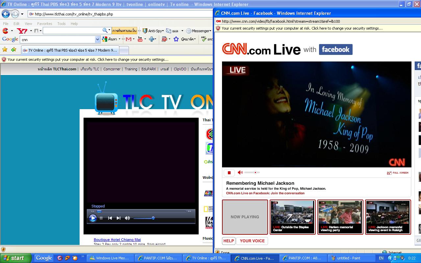Click the Media Player stop square button

tap(101, 218)
